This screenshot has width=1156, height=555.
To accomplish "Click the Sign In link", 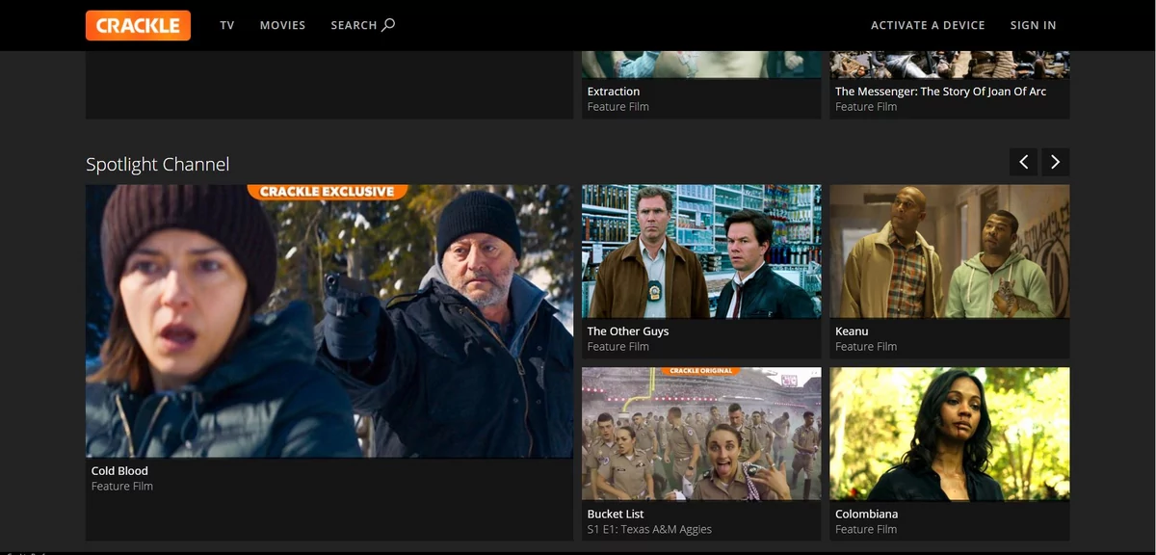I will tap(1033, 25).
